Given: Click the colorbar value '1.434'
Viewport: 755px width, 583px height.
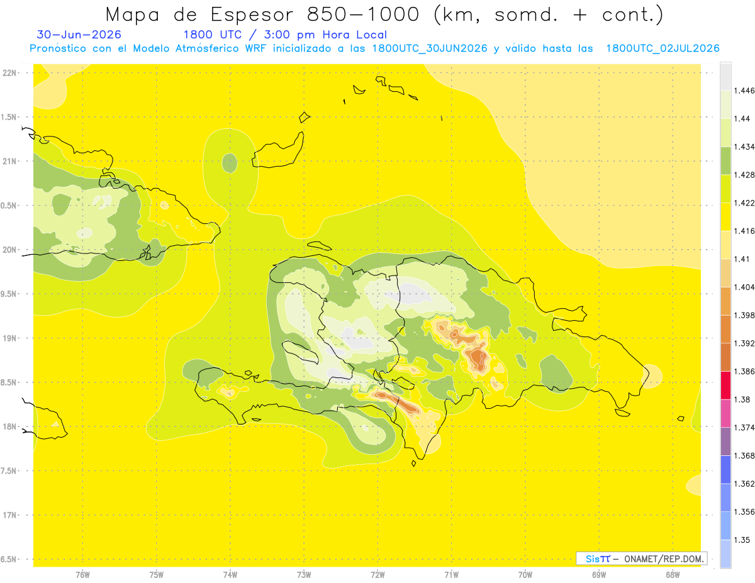Looking at the screenshot, I should [746, 147].
